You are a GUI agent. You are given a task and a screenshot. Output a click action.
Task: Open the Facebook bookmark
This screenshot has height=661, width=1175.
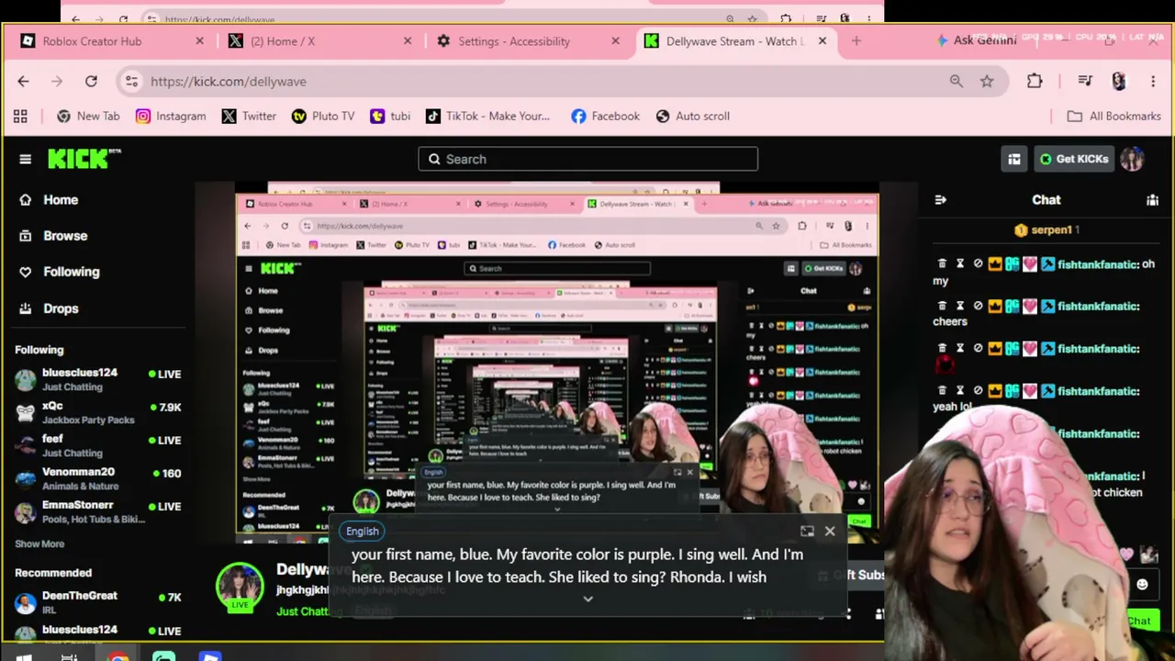(x=605, y=116)
